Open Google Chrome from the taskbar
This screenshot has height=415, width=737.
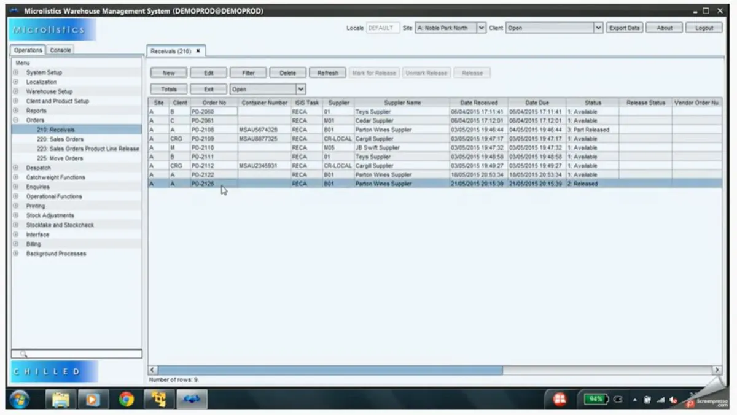[x=127, y=400]
